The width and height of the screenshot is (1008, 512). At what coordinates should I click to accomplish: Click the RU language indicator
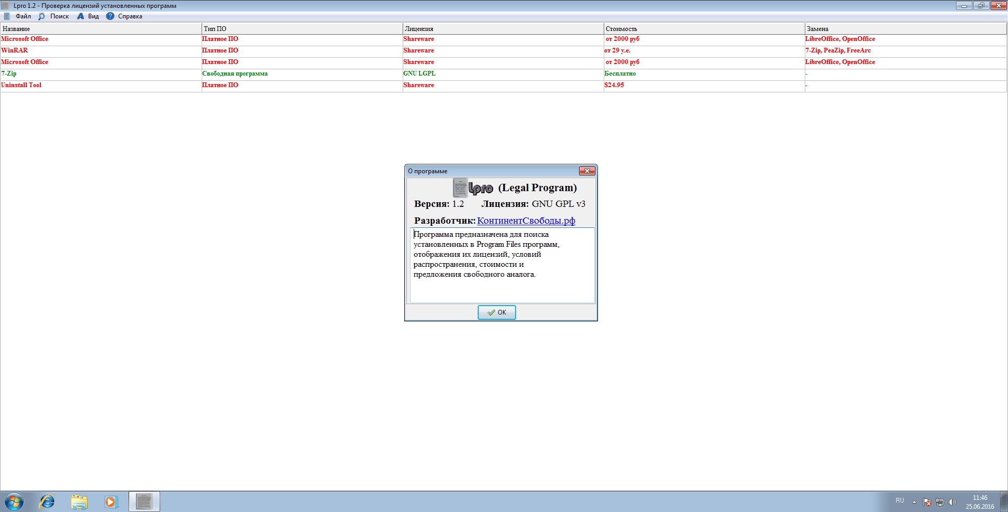pyautogui.click(x=900, y=500)
